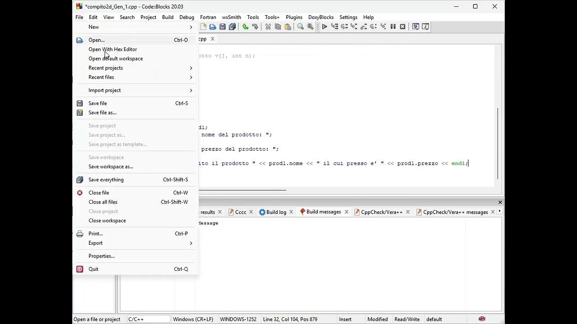Image resolution: width=577 pixels, height=324 pixels.
Task: Start debugging with the Debug/Continue play icon
Action: pos(324,27)
